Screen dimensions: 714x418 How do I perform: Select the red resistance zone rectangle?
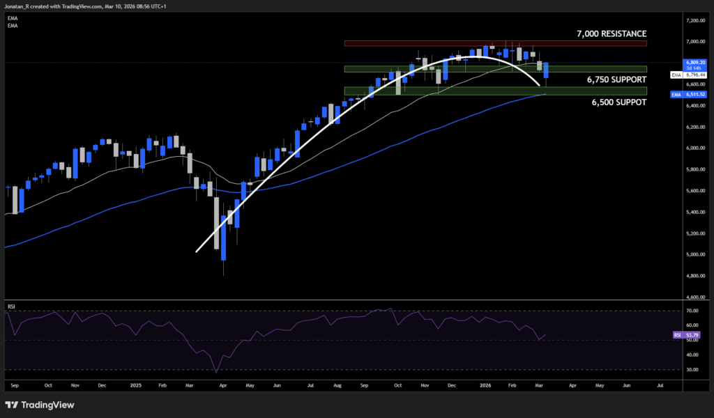495,42
